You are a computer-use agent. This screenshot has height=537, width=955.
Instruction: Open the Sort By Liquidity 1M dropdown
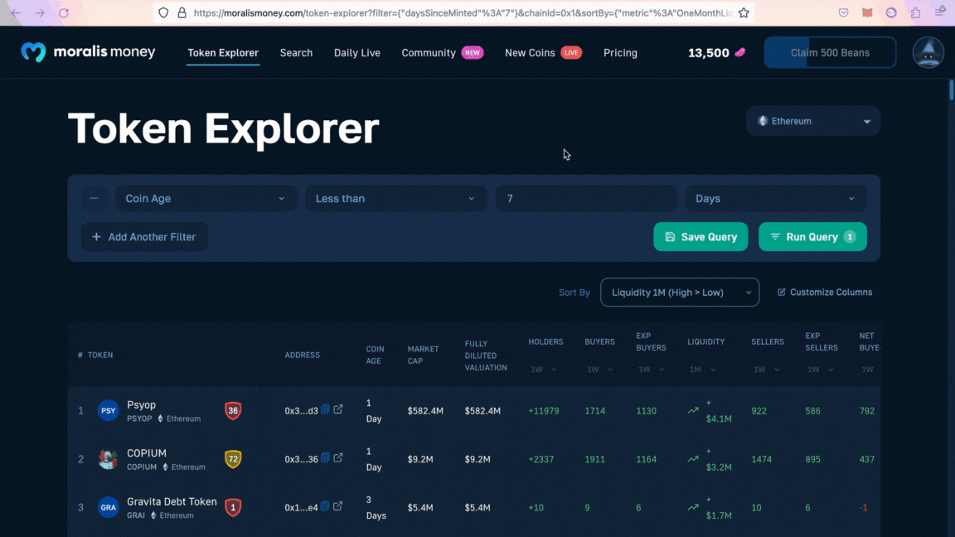[680, 293]
